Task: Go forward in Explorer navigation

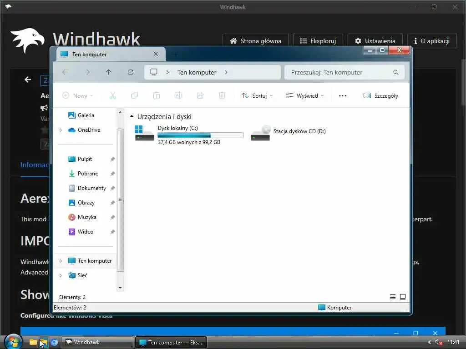Action: pyautogui.click(x=87, y=72)
